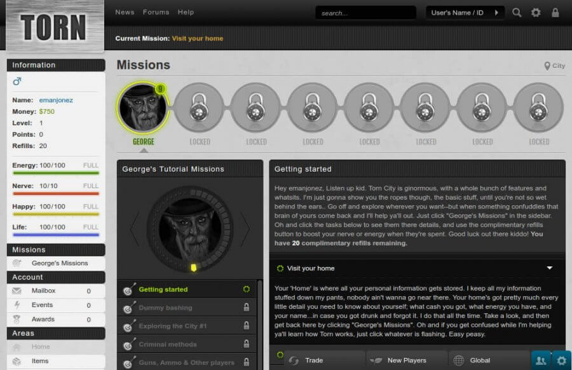The width and height of the screenshot is (572, 370).
Task: Open chat settings gear in bottom bar
Action: (x=561, y=360)
